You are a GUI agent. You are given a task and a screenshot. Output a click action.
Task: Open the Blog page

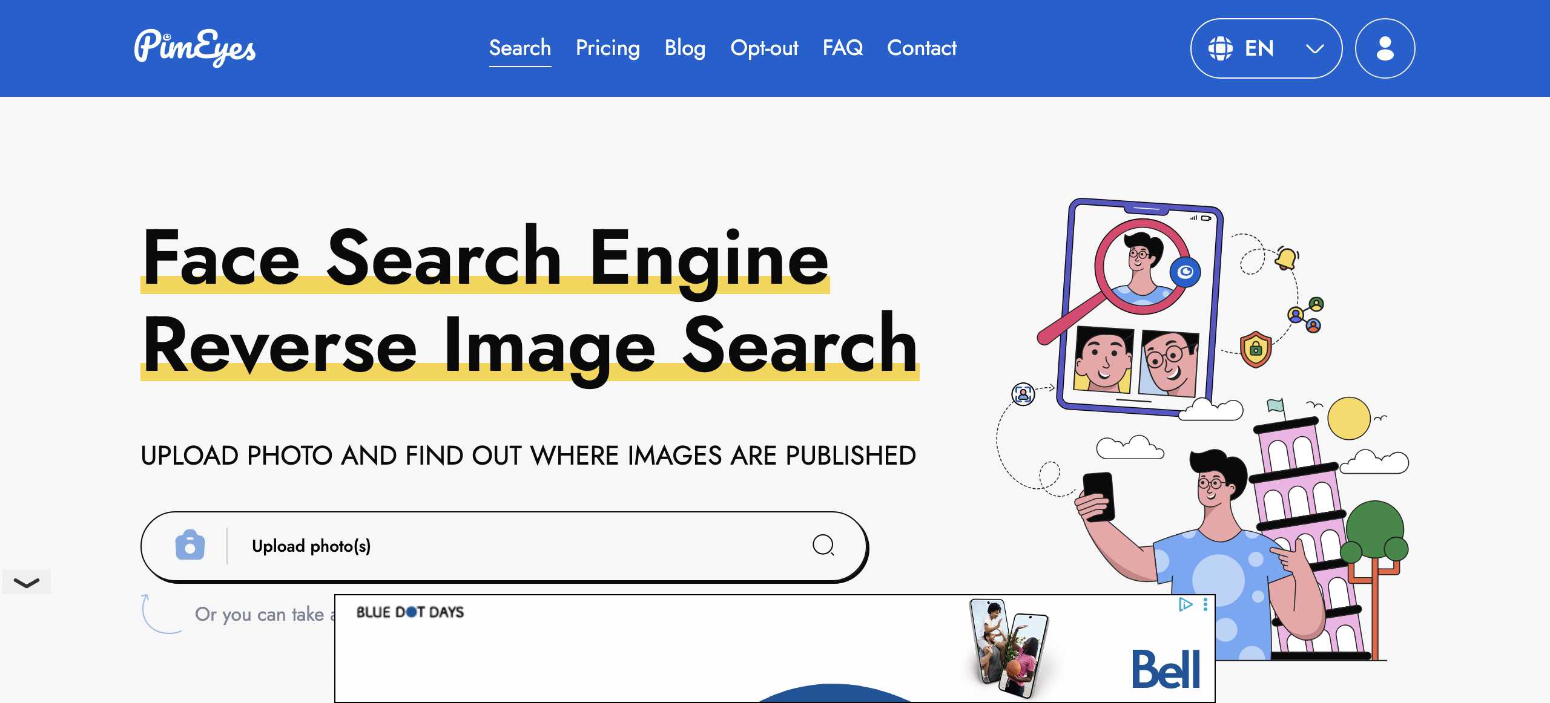pyautogui.click(x=685, y=48)
